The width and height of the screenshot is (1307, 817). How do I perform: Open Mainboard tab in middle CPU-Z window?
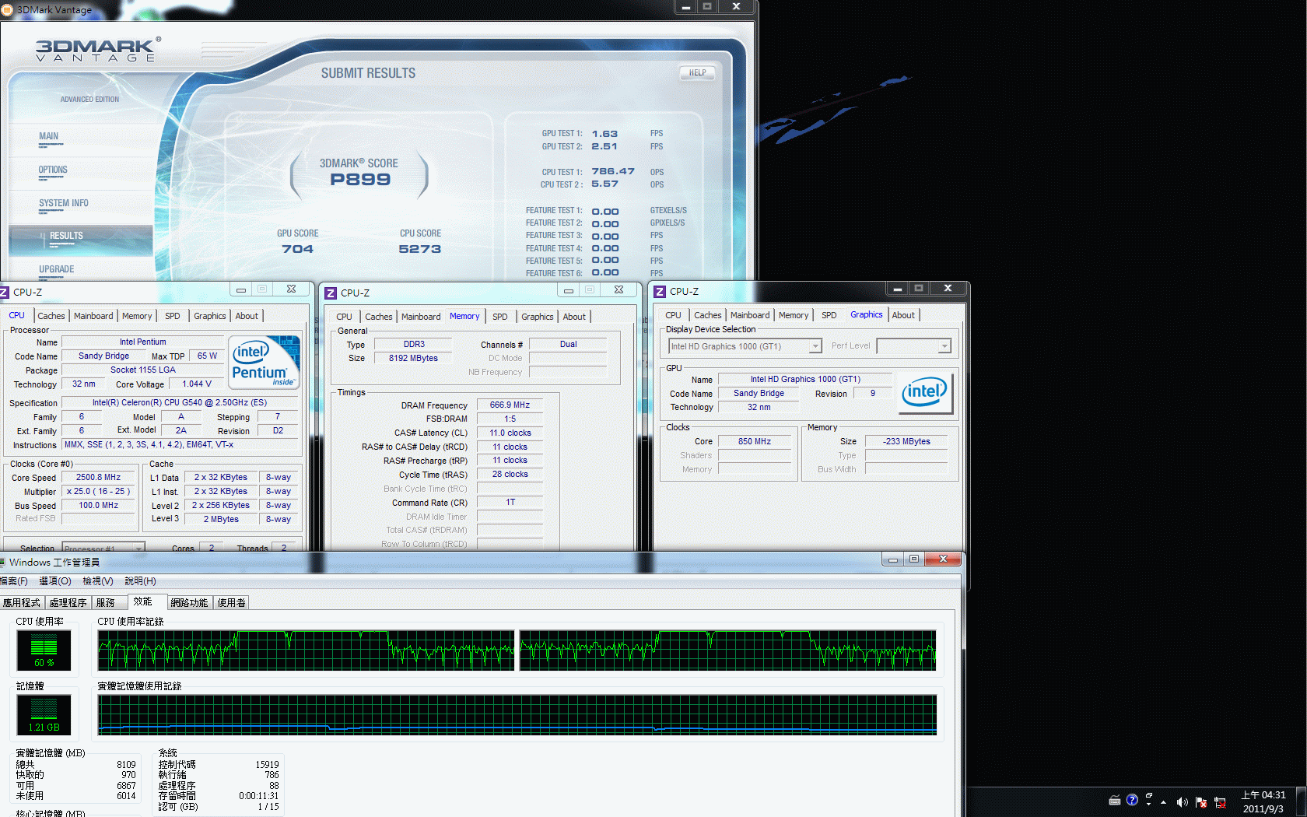[421, 317]
